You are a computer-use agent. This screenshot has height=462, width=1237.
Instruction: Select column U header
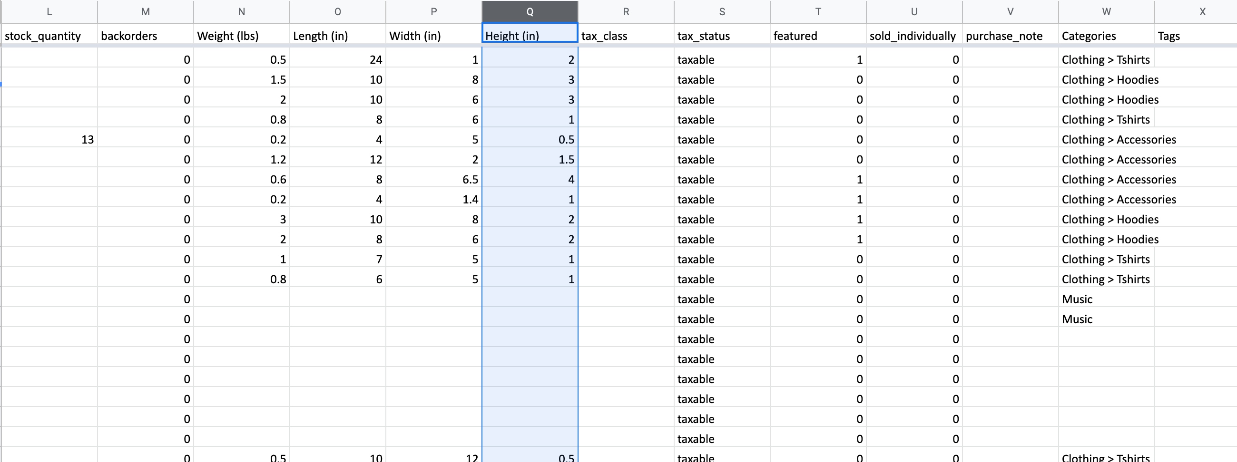914,12
